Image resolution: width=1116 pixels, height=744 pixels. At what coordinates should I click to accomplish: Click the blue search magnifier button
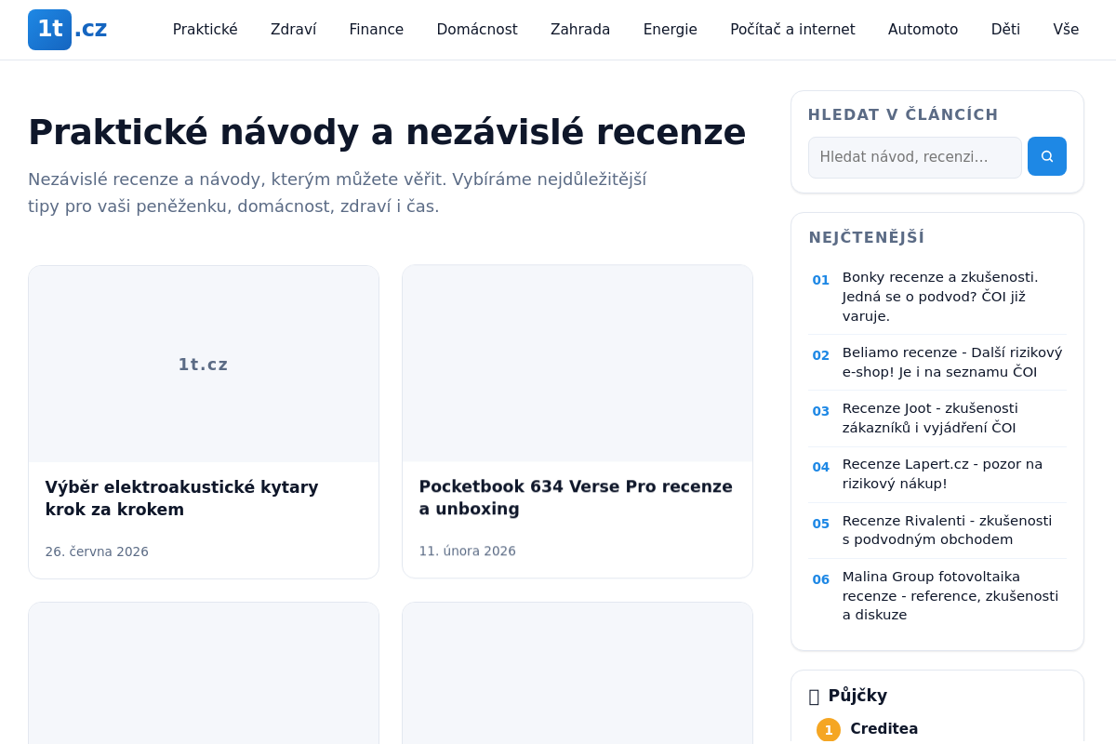point(1047,156)
